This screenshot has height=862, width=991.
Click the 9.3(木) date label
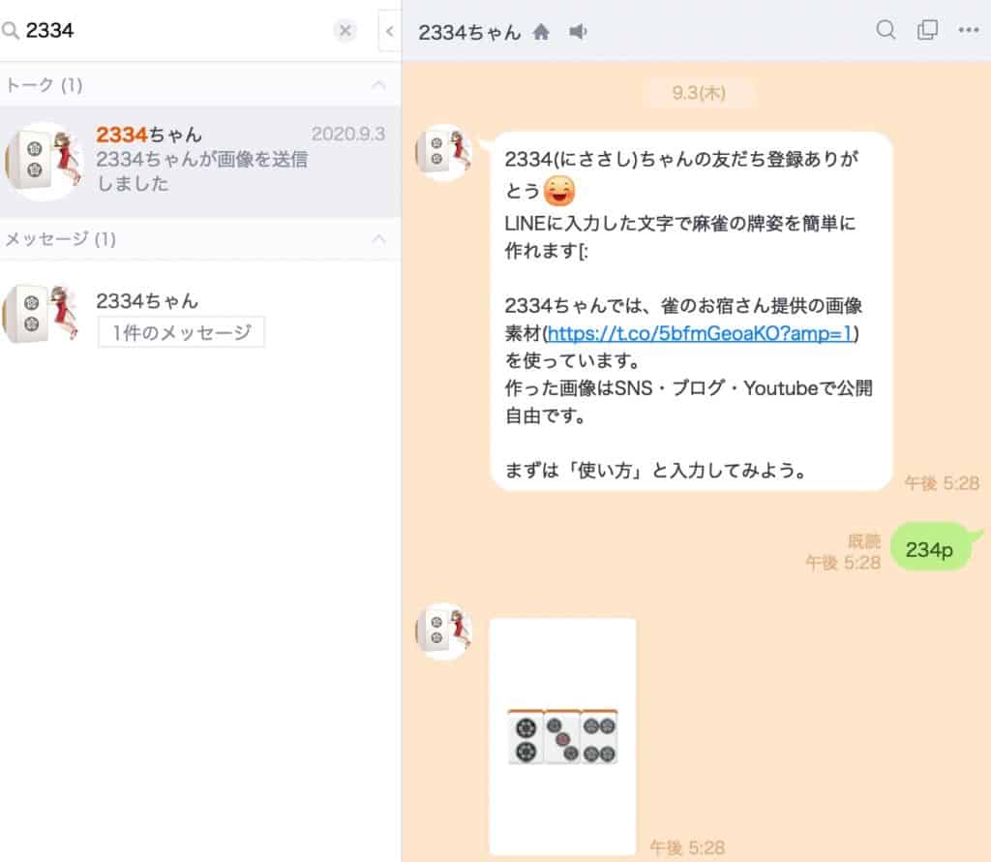[x=699, y=93]
